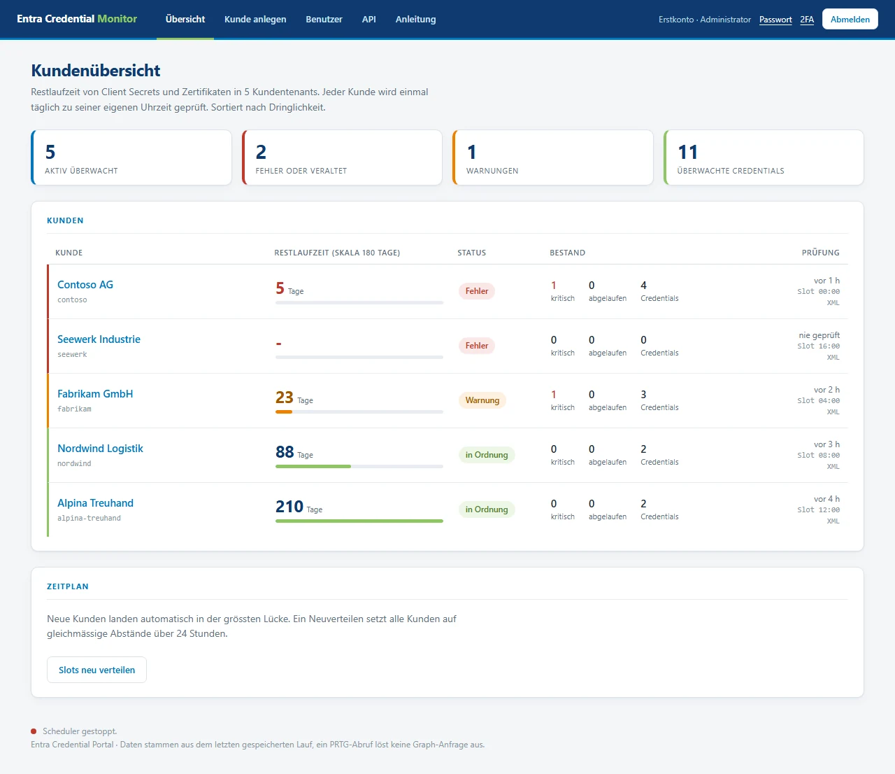Open the Passwort link
This screenshot has width=895, height=774.
click(x=775, y=20)
